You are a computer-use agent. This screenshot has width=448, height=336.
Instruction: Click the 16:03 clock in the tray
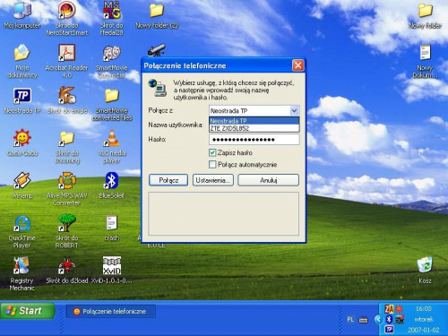[x=424, y=309]
